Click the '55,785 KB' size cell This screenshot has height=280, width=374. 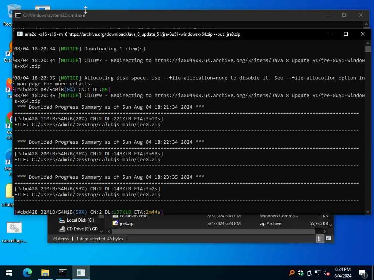[318, 223]
